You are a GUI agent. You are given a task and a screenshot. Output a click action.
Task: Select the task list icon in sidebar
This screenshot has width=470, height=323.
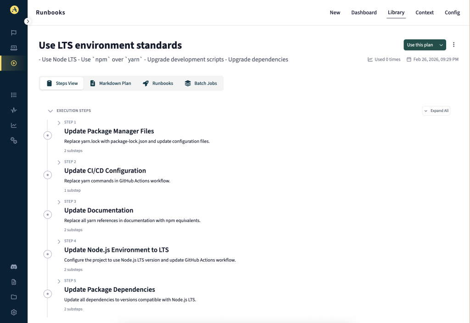point(13,95)
